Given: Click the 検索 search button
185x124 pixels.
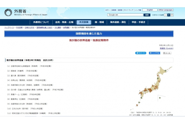Looking at the screenshot, I should pyautogui.click(x=147, y=15).
